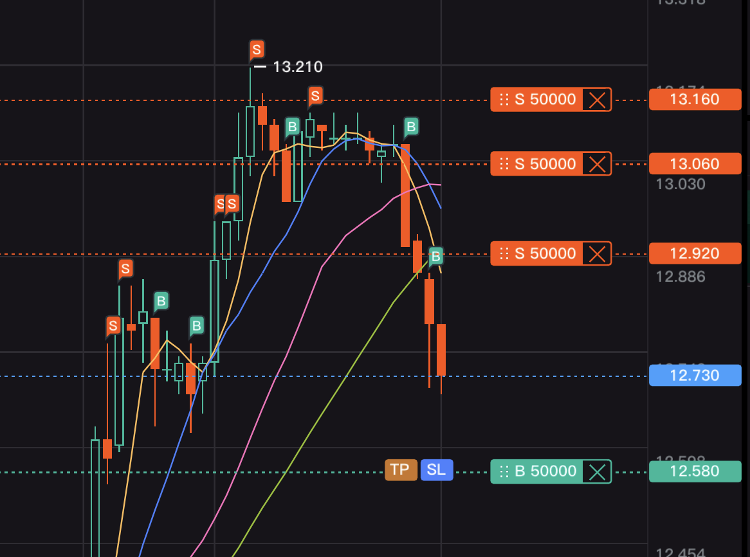Click the blue 12.730 current price label
The image size is (750, 557).
pos(695,375)
